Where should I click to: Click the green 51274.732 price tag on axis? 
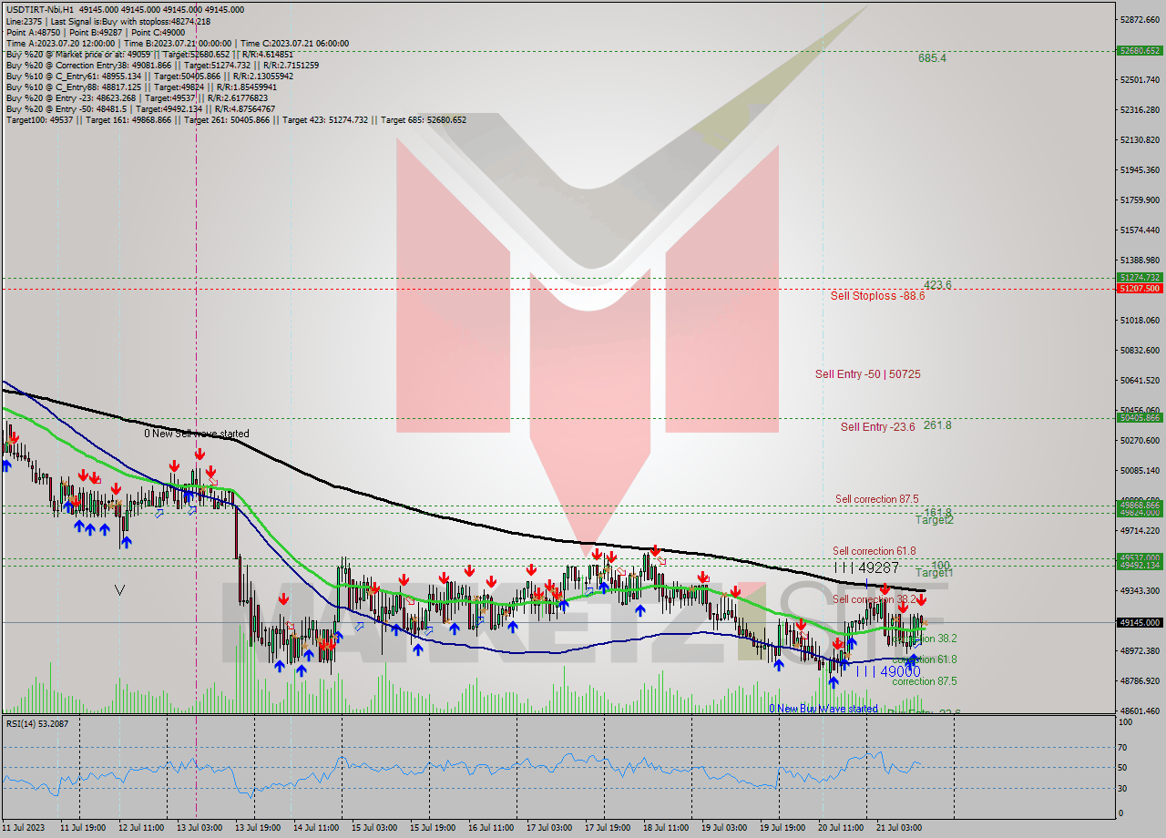pos(1140,277)
